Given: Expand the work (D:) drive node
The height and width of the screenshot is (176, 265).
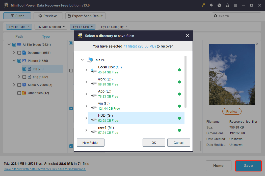Looking at the screenshot, I should pyautogui.click(x=86, y=82).
